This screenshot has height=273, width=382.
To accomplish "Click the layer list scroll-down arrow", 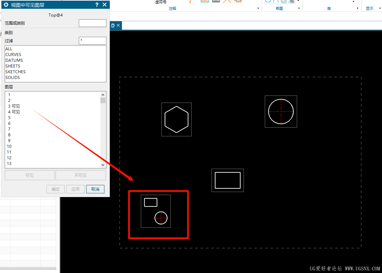I will pos(103,165).
